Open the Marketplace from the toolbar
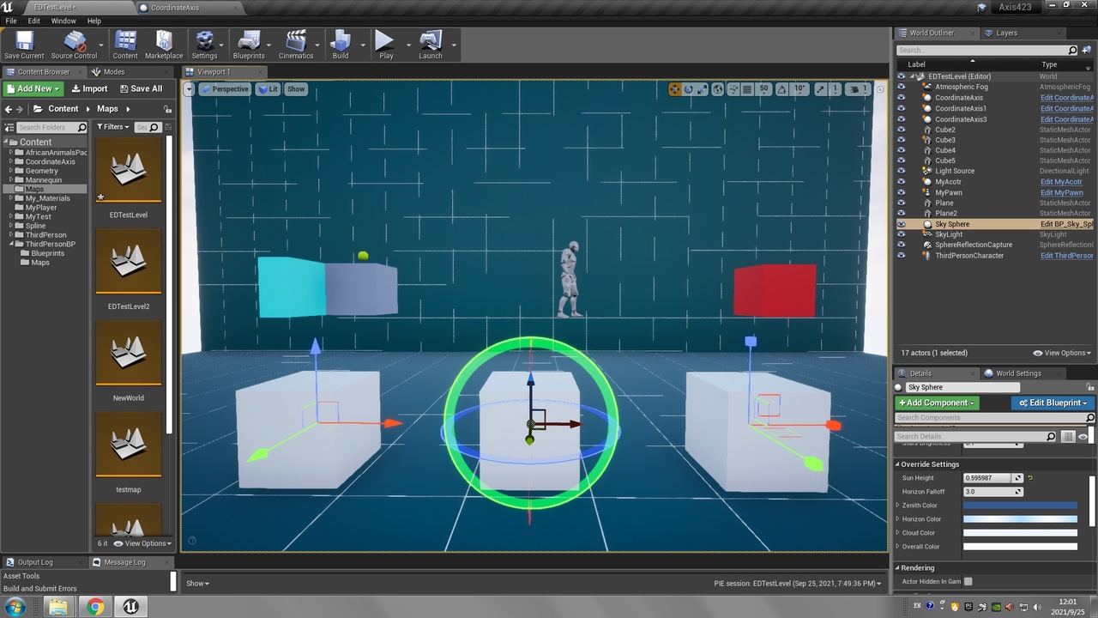Image resolution: width=1098 pixels, height=618 pixels. coord(164,45)
